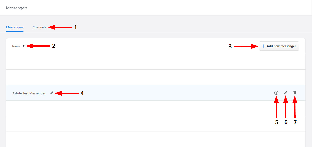Select the Messengers tab
Image resolution: width=312 pixels, height=147 pixels.
(15, 27)
